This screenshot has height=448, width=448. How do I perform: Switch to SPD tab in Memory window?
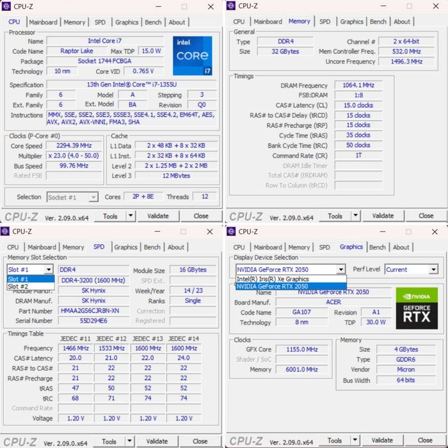325,21
